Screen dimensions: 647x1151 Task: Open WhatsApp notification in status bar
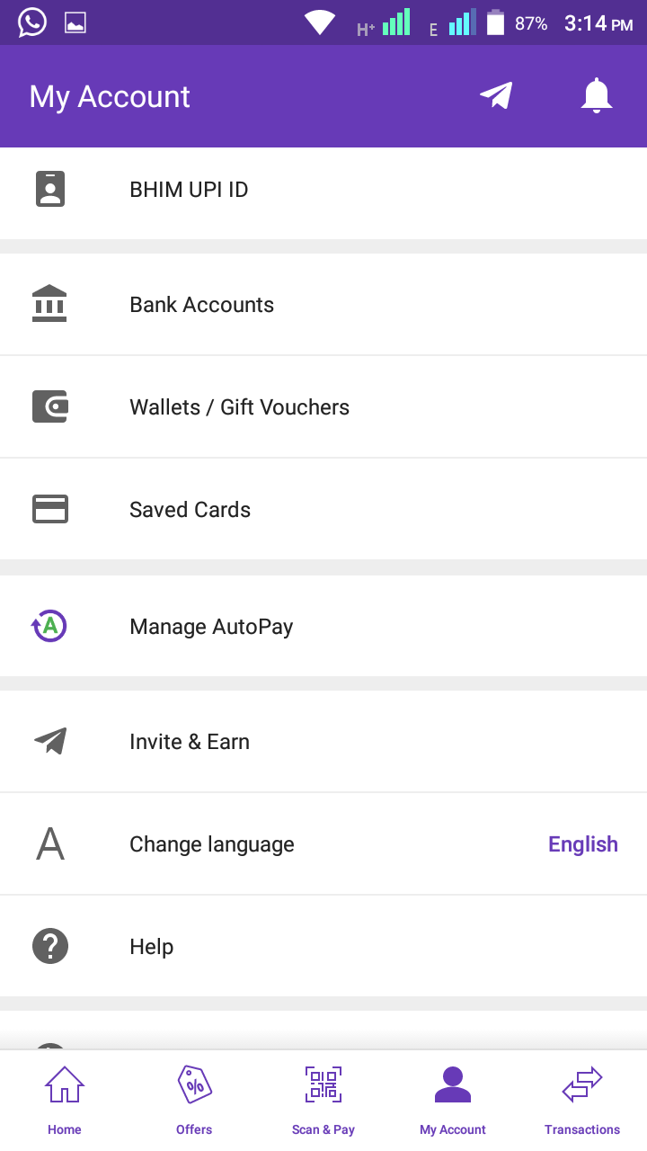(x=32, y=22)
